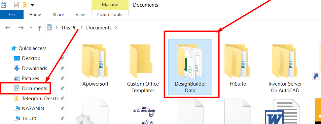The height and width of the screenshot is (124, 321).
Task: Open Pictures in the sidebar
Action: [x=30, y=79]
